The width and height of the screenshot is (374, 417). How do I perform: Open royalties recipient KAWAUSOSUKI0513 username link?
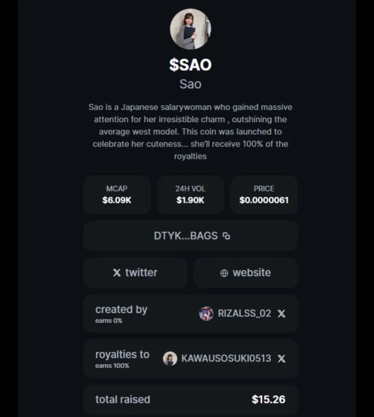tap(226, 358)
